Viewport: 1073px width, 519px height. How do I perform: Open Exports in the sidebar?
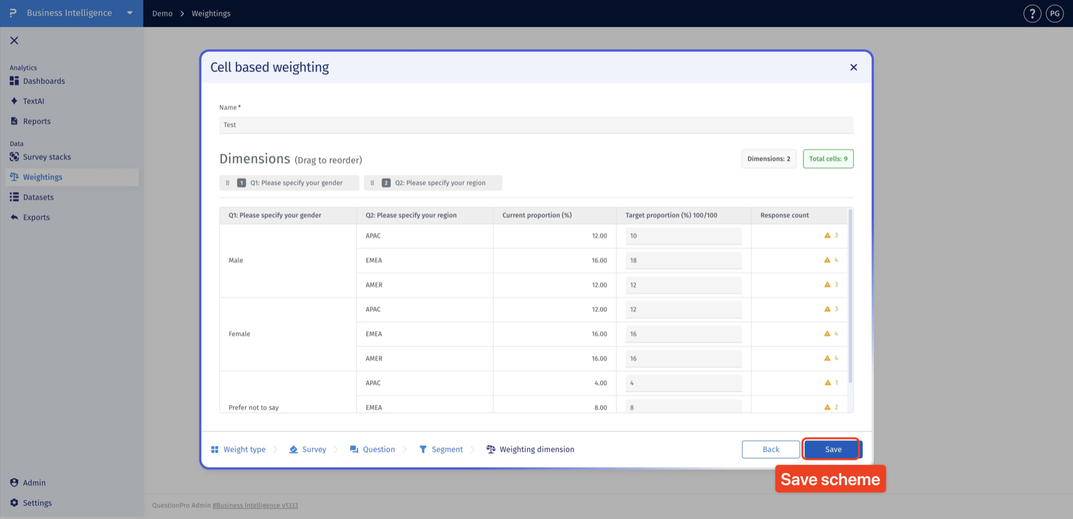click(x=36, y=217)
